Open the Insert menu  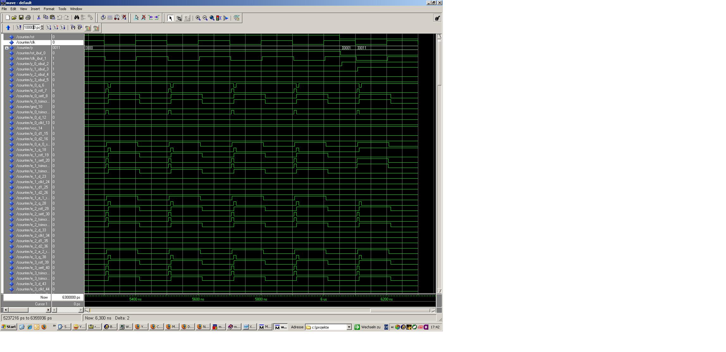pos(35,9)
